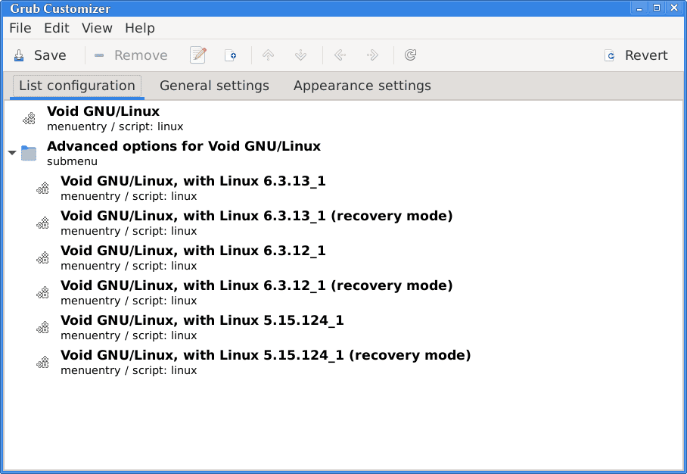Viewport: 687px width, 474px height.
Task: Open the Edit menu
Action: [57, 28]
